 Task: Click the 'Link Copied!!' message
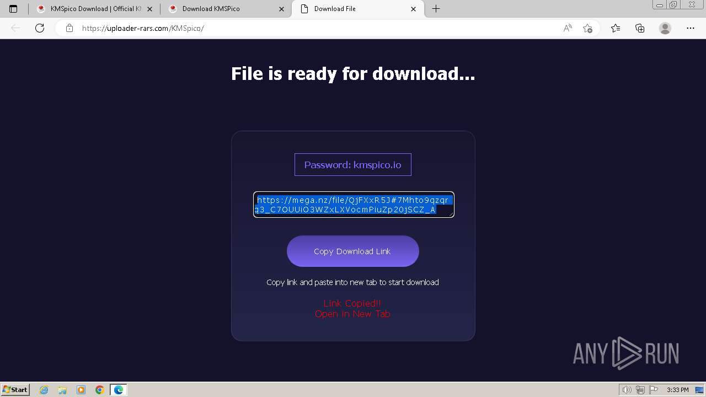(x=352, y=303)
